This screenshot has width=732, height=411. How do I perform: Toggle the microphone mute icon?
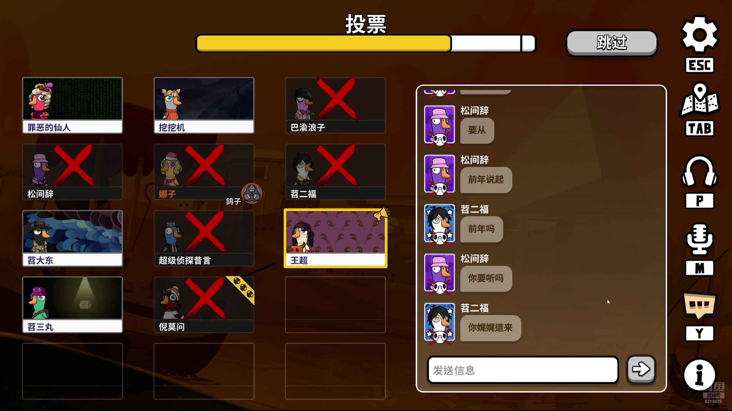700,239
